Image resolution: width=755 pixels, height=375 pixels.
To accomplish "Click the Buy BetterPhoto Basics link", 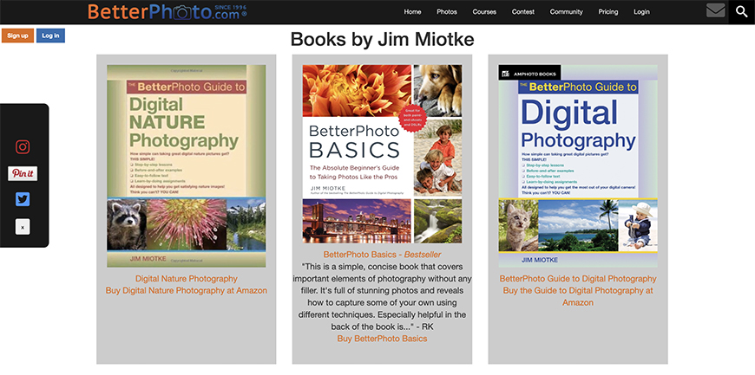I will (x=383, y=339).
